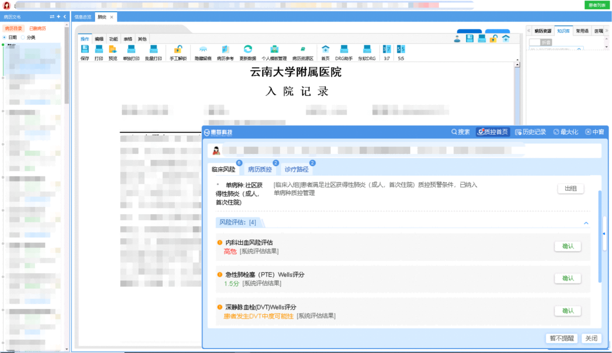Viewport: 612px width, 353px height.
Task: Click the 首页 home icon in toolbar
Action: (x=325, y=50)
